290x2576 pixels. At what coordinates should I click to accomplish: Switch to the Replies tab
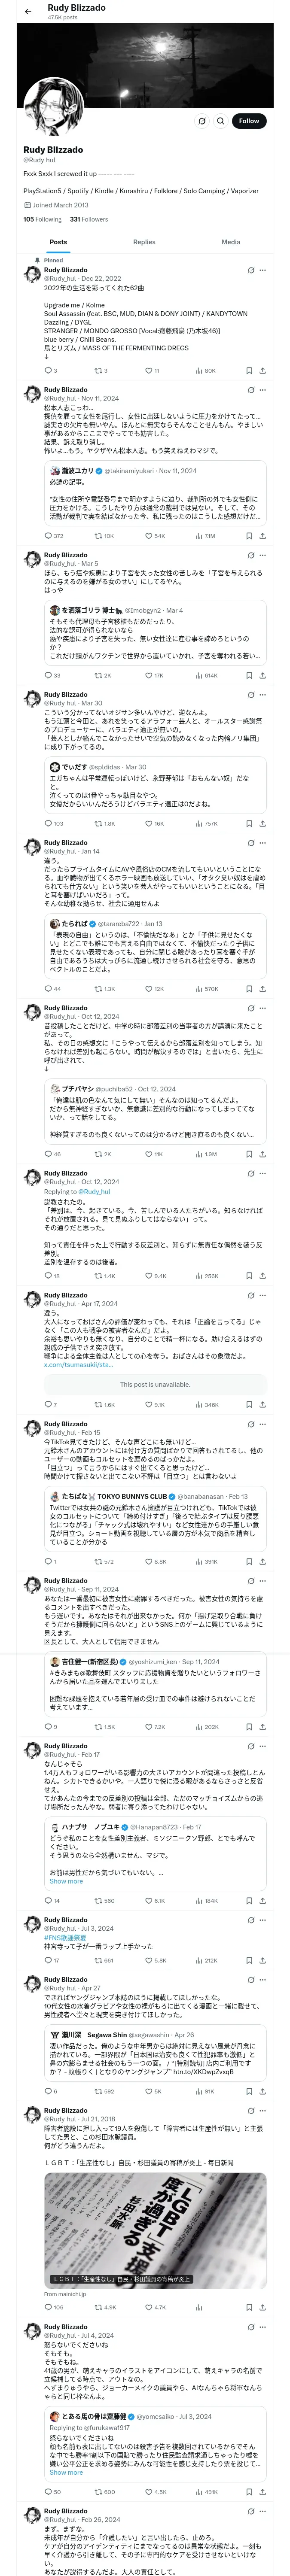[x=144, y=242]
